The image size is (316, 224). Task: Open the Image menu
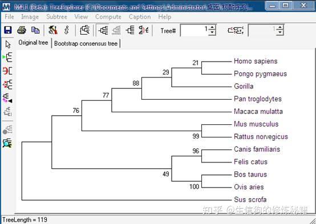point(30,17)
